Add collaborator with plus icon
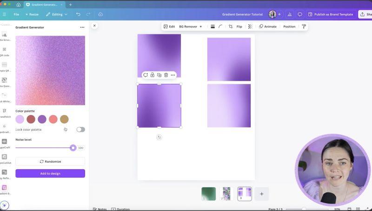372x211 pixels. (x=279, y=14)
